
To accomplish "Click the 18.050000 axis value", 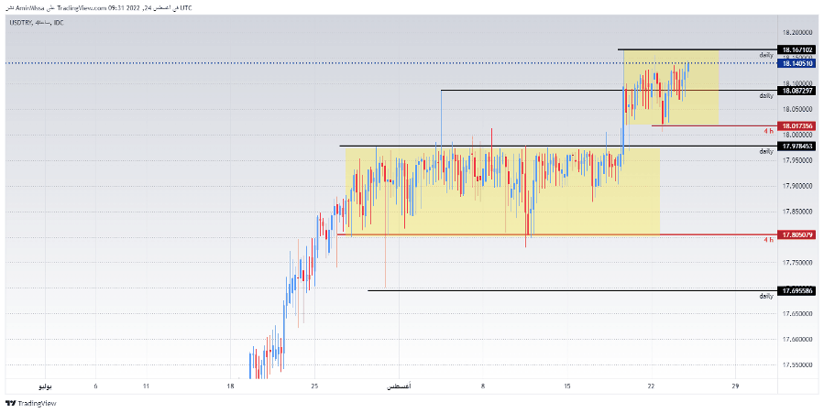I will coord(797,109).
